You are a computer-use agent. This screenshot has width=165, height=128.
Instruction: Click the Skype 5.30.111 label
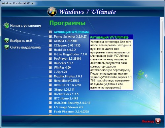[64, 90]
